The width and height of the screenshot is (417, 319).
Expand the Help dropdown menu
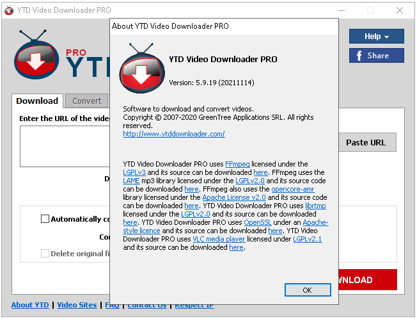click(x=377, y=37)
